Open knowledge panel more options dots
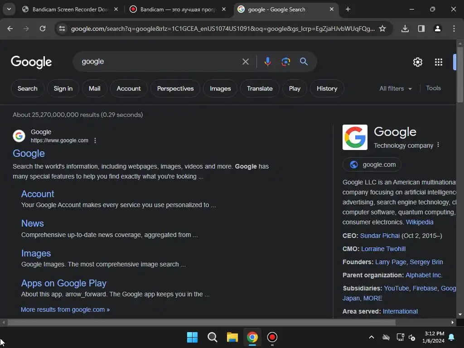The image size is (464, 348). tap(438, 145)
